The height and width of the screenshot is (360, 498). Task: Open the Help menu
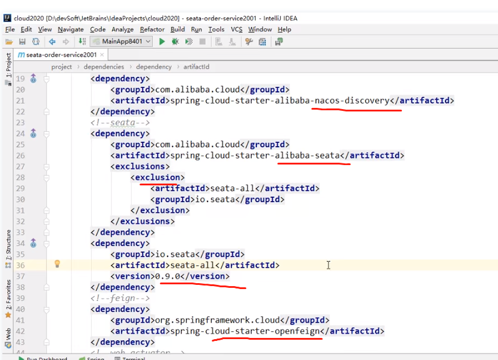tap(284, 29)
